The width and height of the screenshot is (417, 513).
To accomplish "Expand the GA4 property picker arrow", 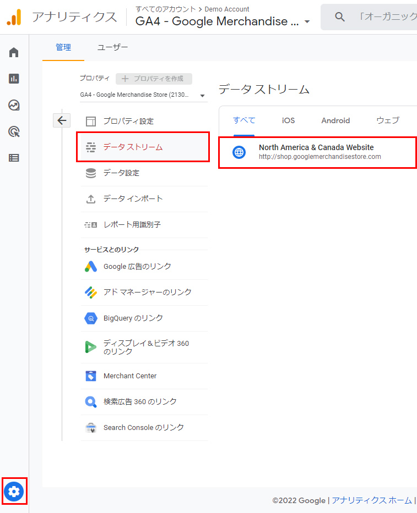I will (x=307, y=22).
